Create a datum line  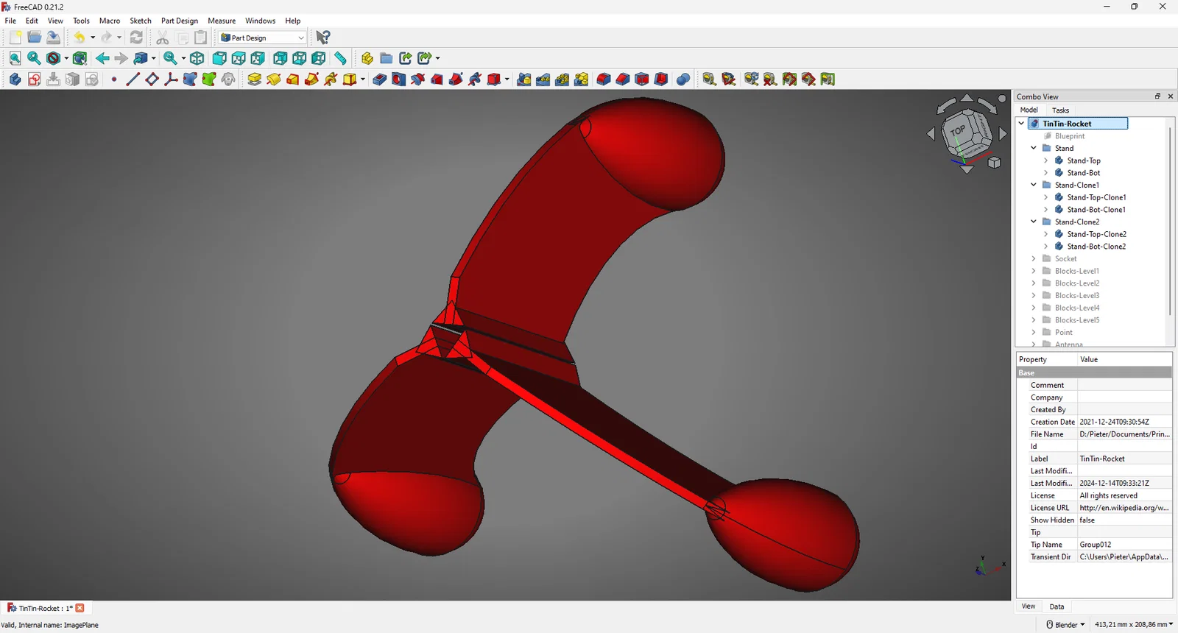point(133,79)
